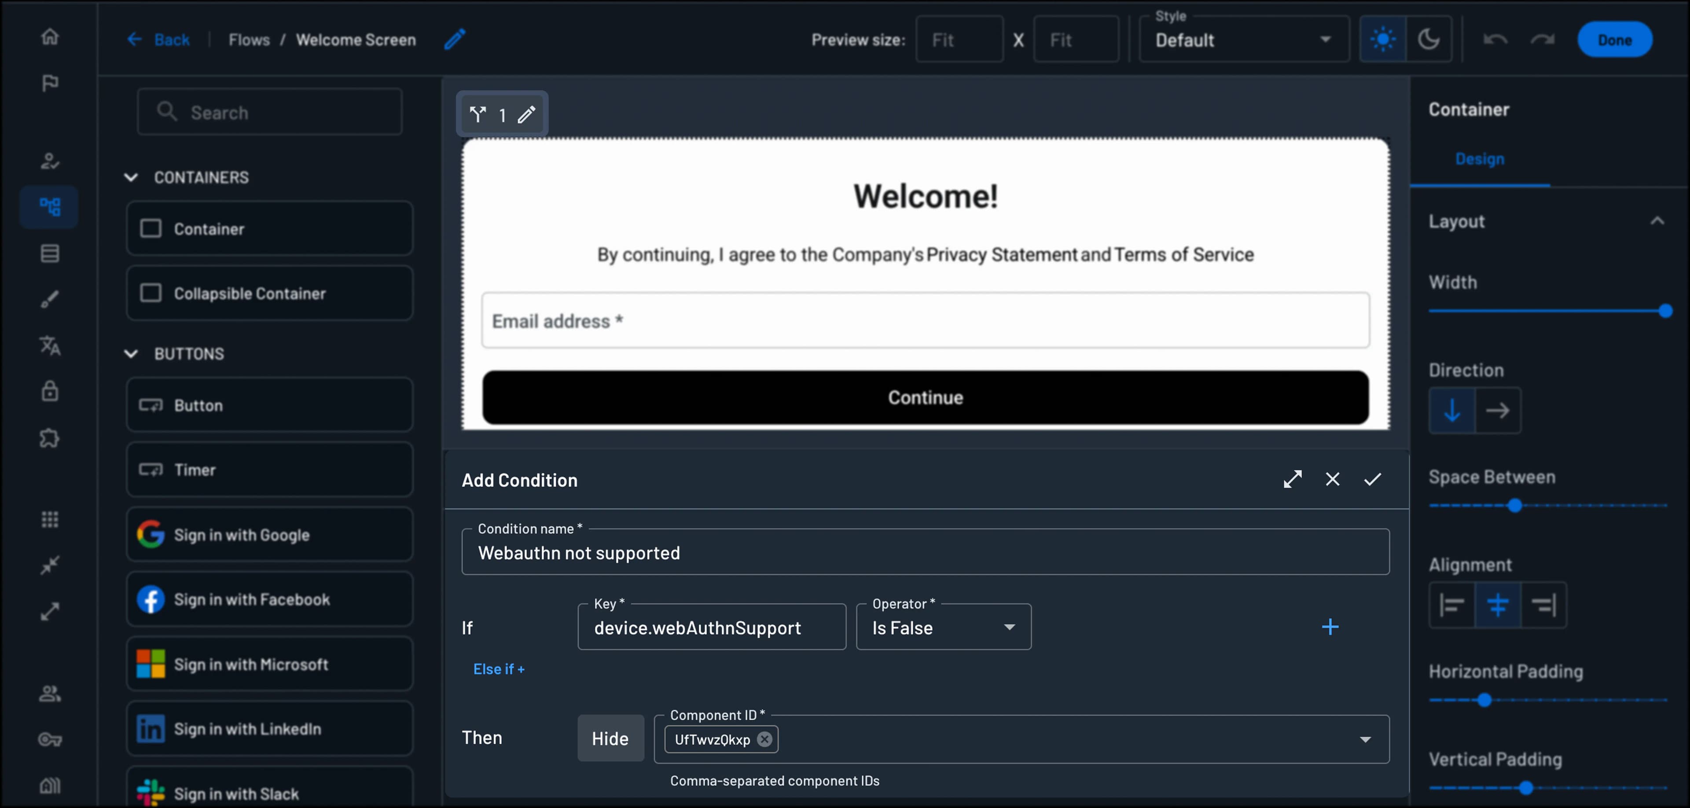1690x808 pixels.
Task: Collapse the CONTAINERS section
Action: [x=131, y=177]
